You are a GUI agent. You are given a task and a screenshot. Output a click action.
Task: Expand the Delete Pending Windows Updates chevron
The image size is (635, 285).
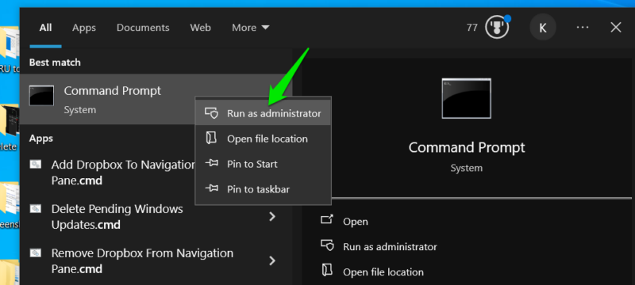pos(272,217)
